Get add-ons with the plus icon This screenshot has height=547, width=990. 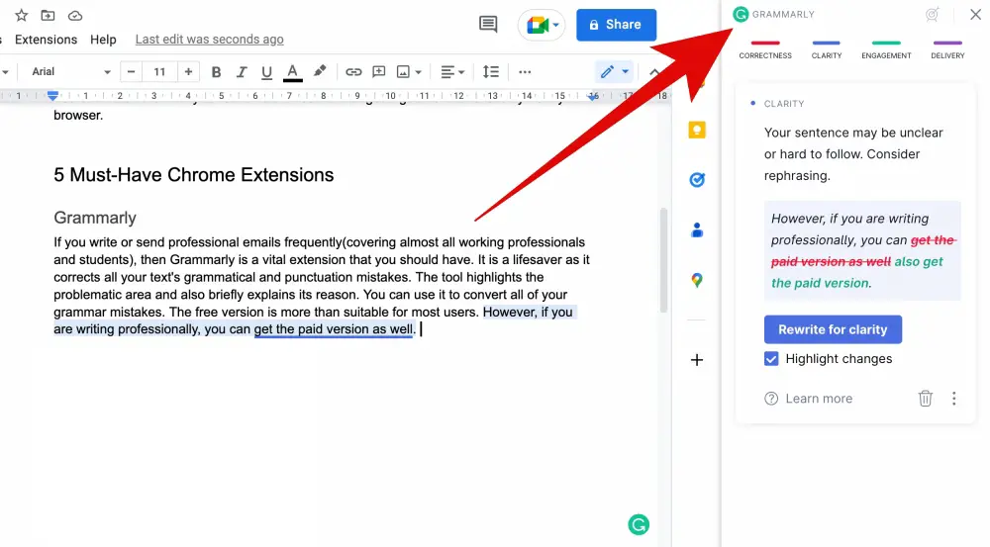tap(696, 360)
